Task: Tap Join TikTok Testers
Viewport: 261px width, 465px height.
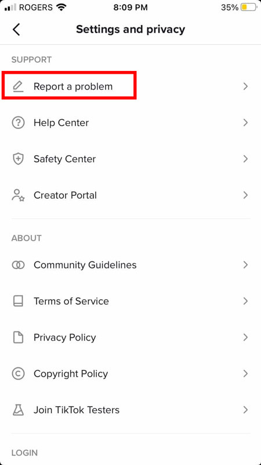Action: 130,410
